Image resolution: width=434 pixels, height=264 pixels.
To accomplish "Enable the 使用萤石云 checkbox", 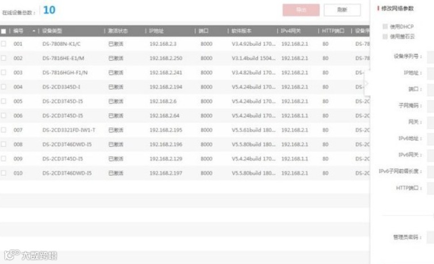I will coord(385,37).
